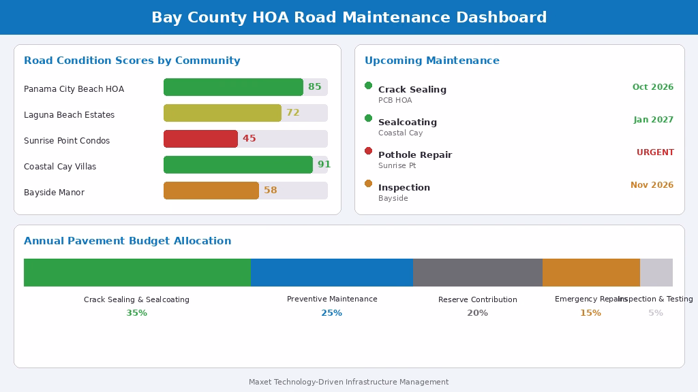Click the score value 85
Viewport: 698px width, 392px height.
[315, 86]
